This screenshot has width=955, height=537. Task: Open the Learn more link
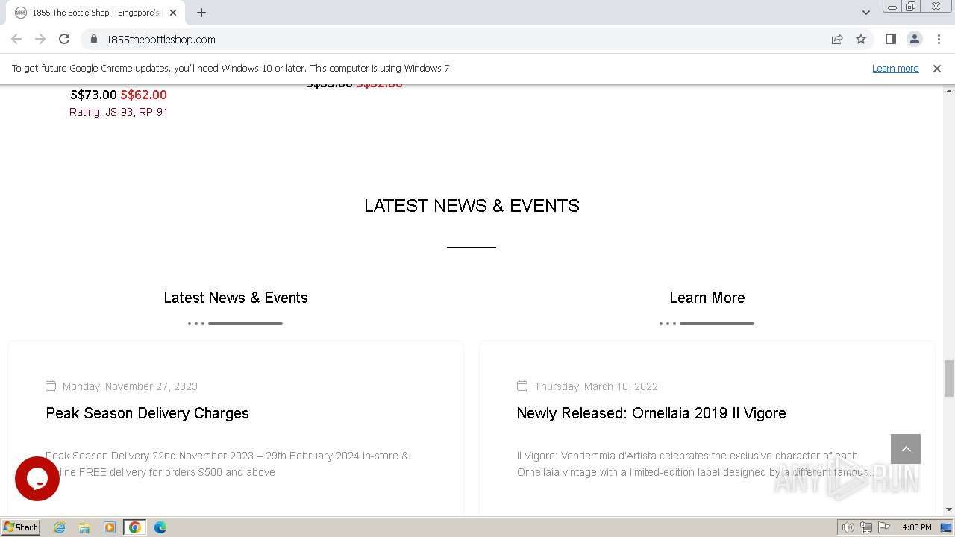pyautogui.click(x=895, y=68)
